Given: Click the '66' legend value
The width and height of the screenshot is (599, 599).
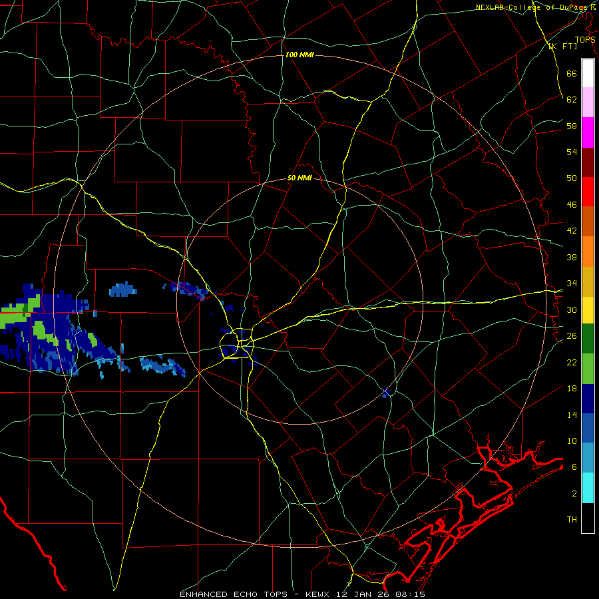Looking at the screenshot, I should [572, 73].
